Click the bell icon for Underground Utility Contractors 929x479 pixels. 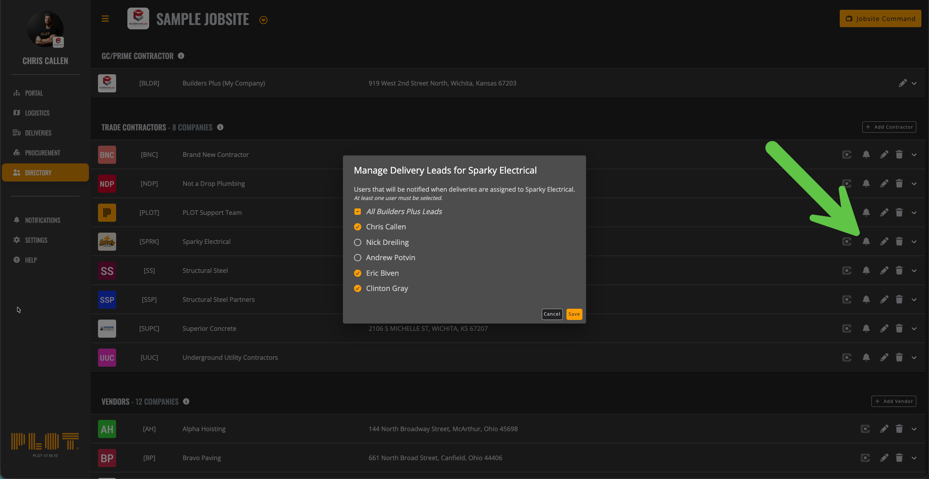point(866,357)
